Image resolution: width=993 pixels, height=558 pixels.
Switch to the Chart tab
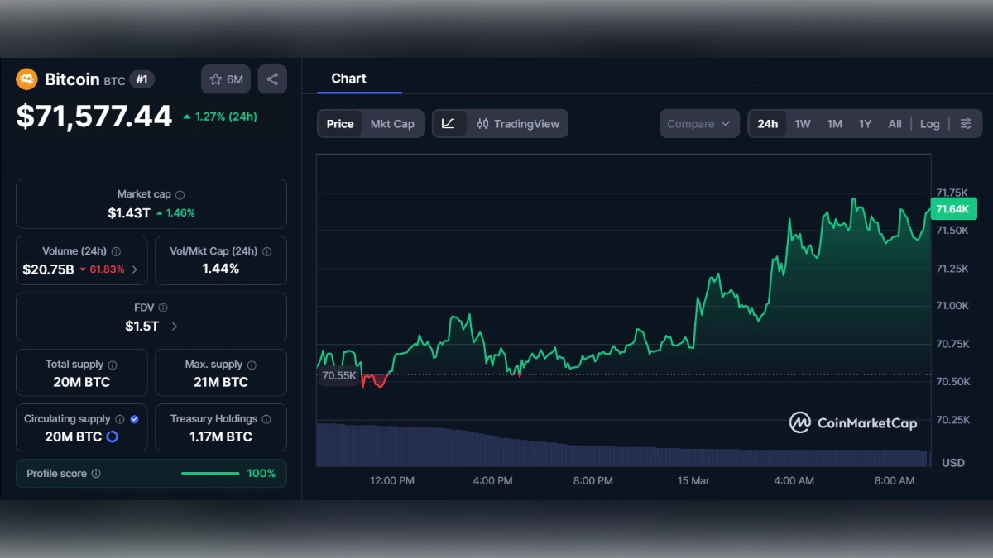coord(348,79)
